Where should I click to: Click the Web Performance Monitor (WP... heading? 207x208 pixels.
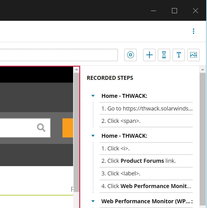pyautogui.click(x=147, y=201)
